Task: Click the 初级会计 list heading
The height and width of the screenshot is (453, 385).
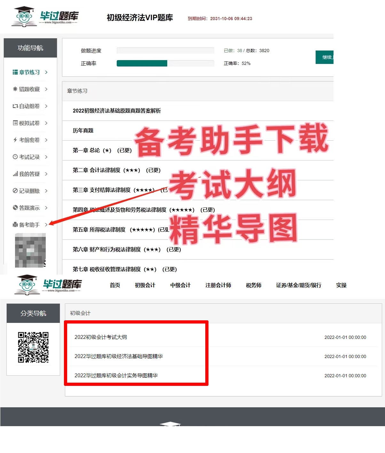Action: 80,313
